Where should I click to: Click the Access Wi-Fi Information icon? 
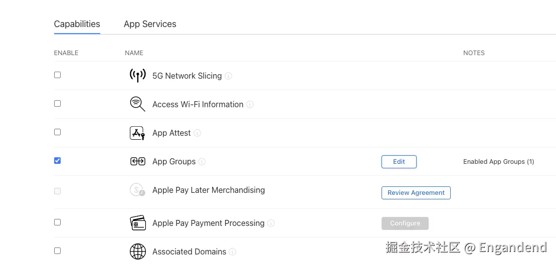[137, 104]
